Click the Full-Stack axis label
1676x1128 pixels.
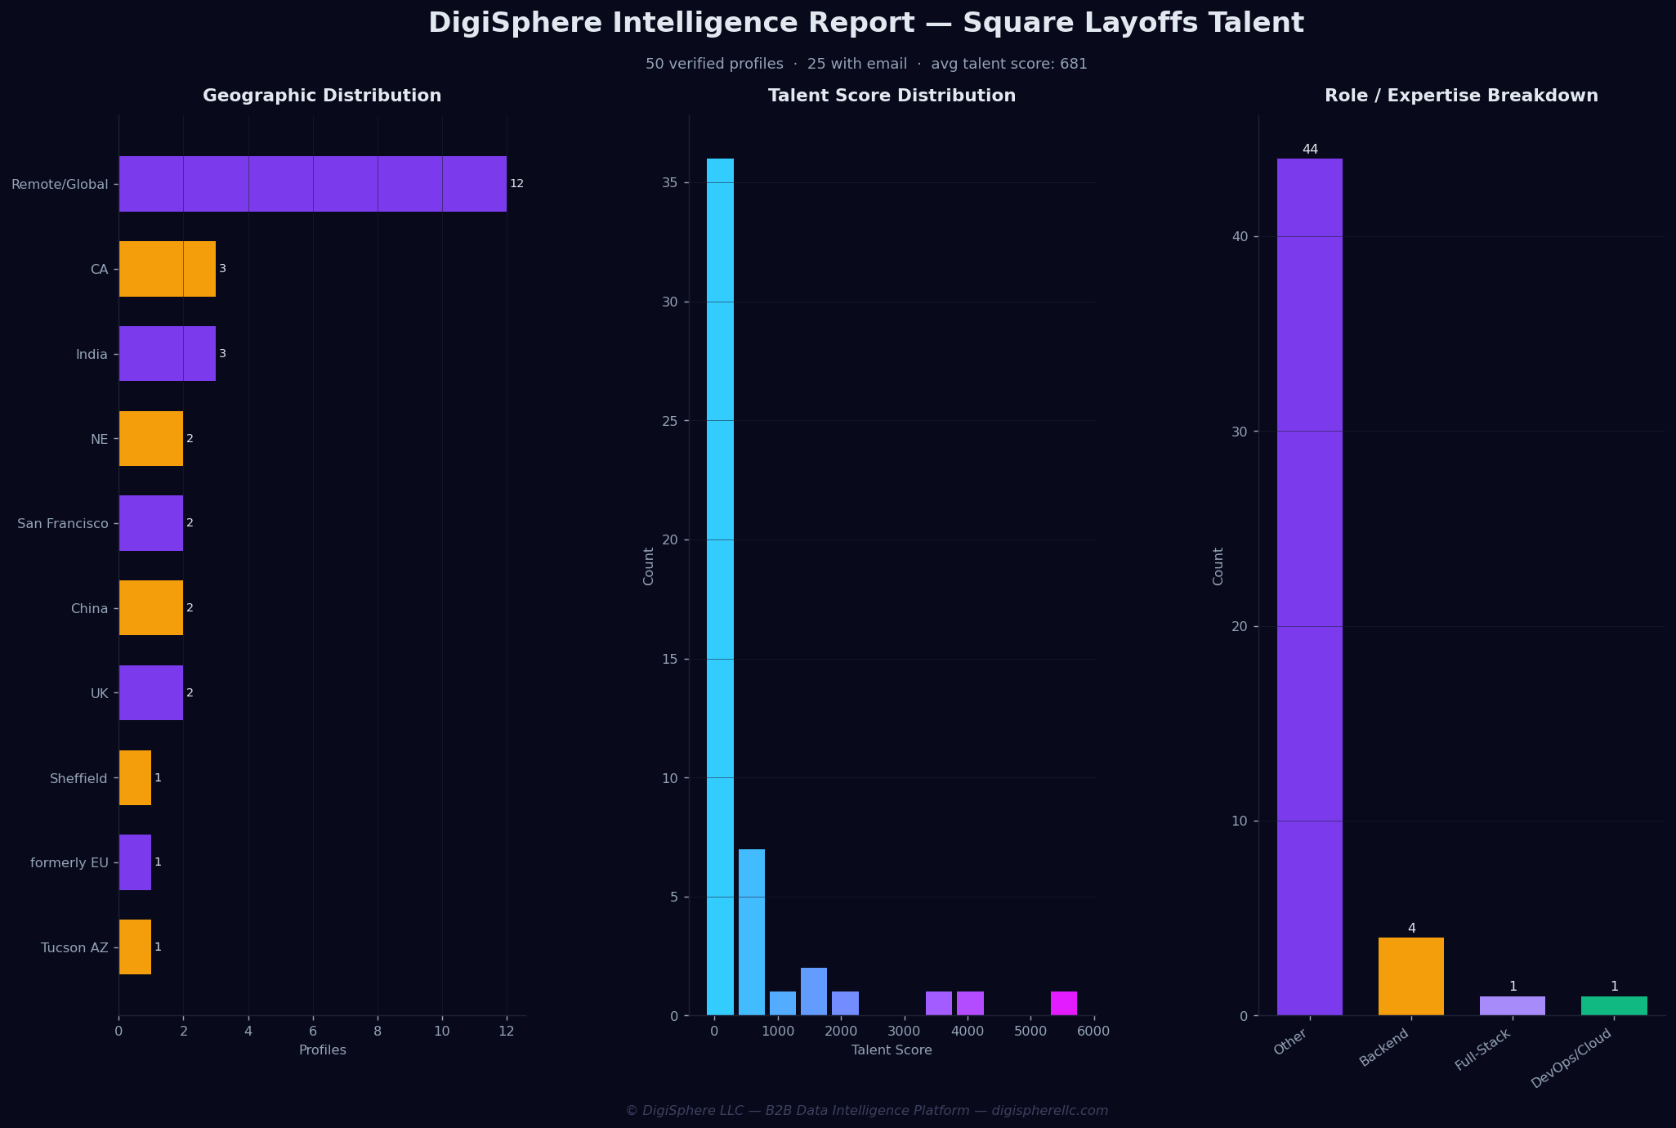tap(1482, 1050)
